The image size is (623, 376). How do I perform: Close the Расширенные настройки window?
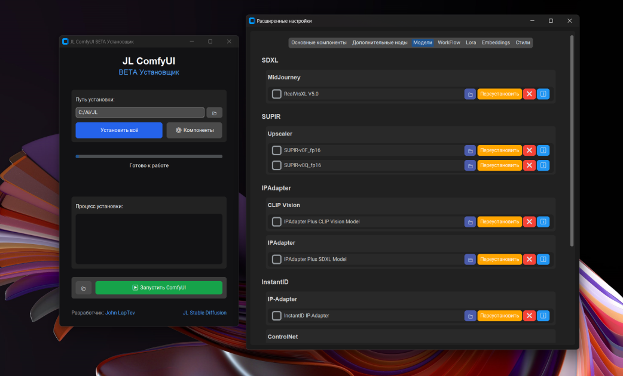569,21
